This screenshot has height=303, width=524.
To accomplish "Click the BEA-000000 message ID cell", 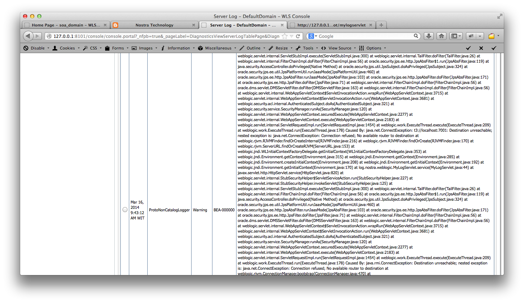I will (x=224, y=210).
